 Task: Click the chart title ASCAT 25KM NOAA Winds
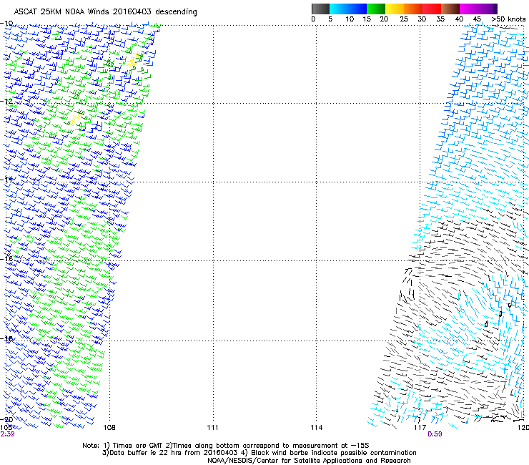[105, 12]
